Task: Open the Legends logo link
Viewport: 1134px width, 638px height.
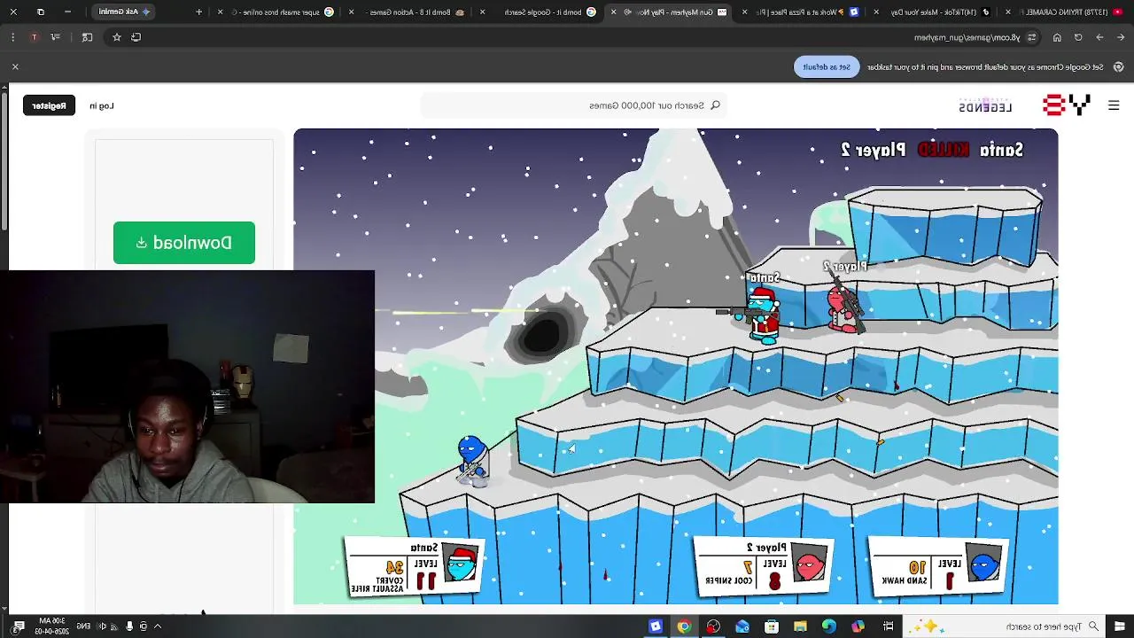Action: 985,105
